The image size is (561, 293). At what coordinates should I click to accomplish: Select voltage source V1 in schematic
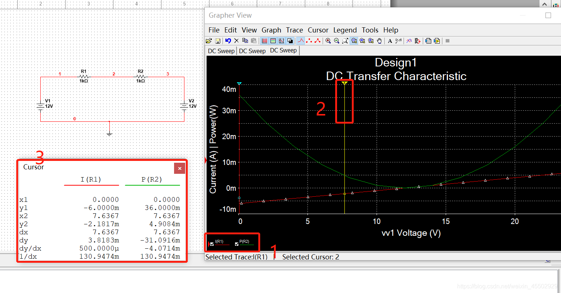pyautogui.click(x=41, y=106)
